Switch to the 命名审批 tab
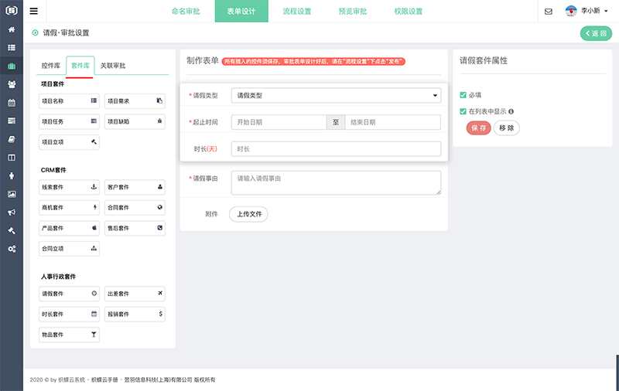This screenshot has width=619, height=391. tap(186, 11)
